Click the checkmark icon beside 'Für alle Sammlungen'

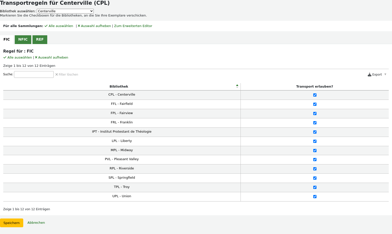coord(46,26)
